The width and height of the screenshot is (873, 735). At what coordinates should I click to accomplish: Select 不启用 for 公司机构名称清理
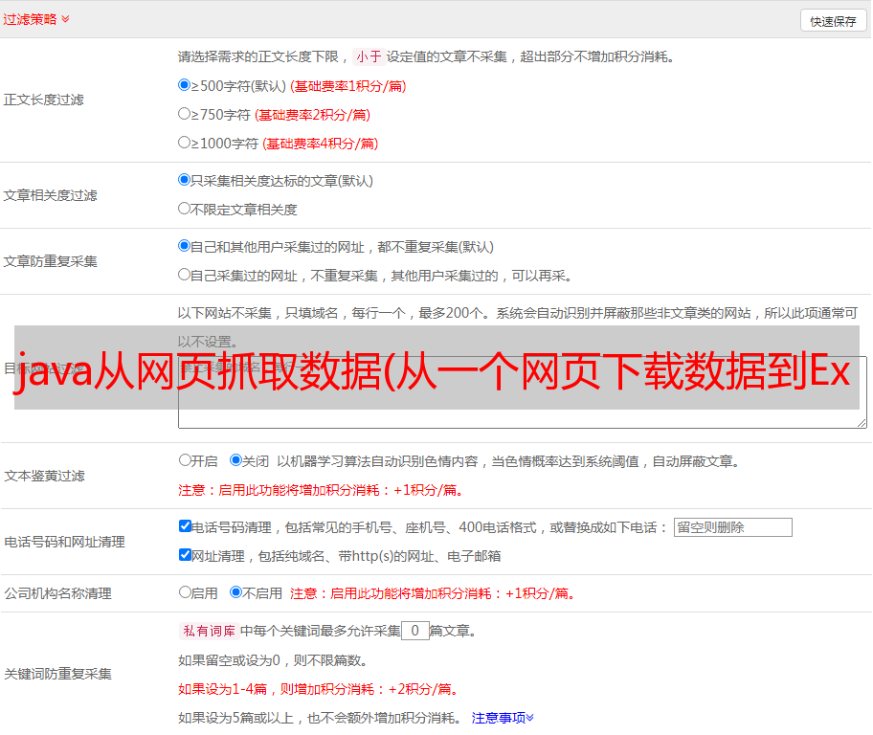coord(236,592)
